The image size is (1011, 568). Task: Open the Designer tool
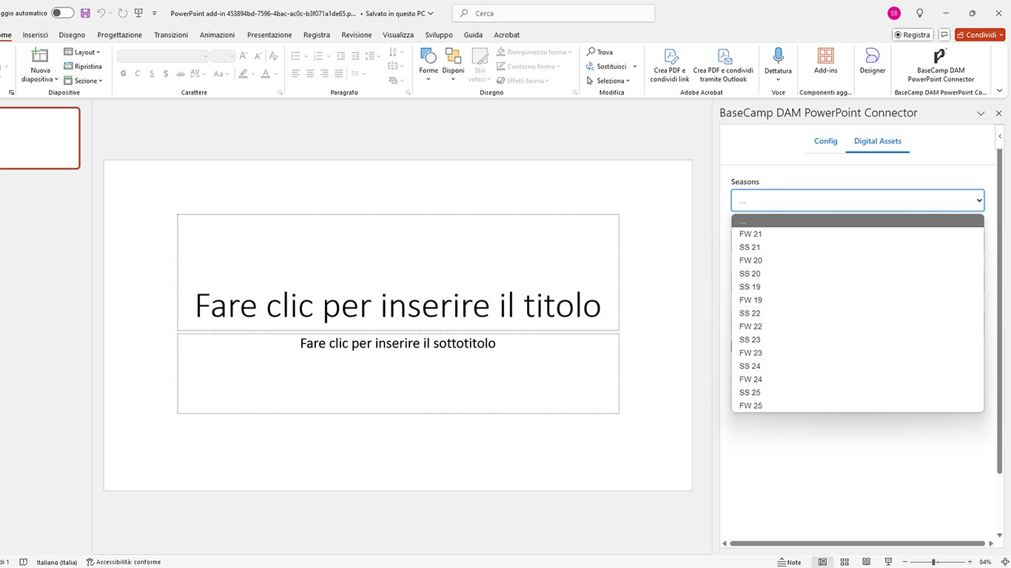[872, 61]
